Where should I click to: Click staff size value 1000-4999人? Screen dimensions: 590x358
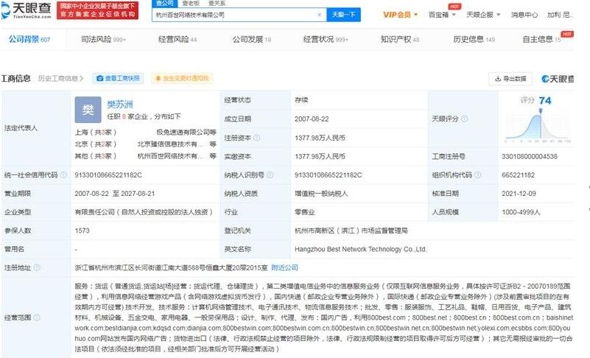pyautogui.click(x=521, y=212)
